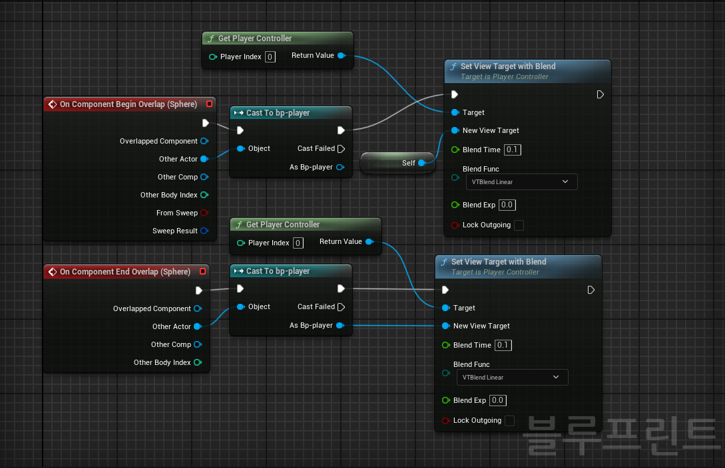This screenshot has height=468, width=725.
Task: Click Blend Exp pin on upper Set View Target
Action: [x=455, y=205]
